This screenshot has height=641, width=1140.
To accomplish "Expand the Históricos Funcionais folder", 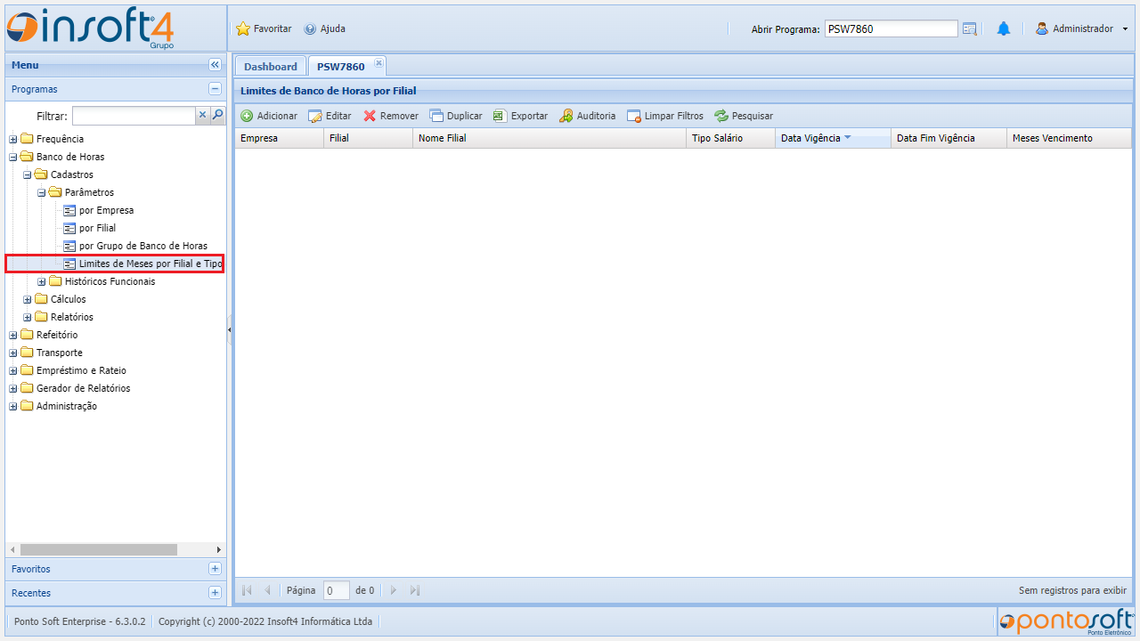I will pos(42,281).
